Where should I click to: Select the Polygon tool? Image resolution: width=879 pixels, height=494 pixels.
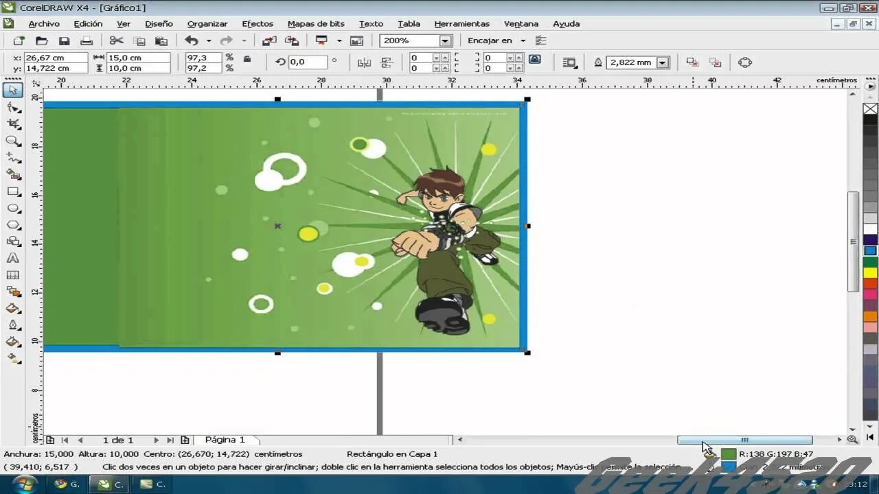(x=13, y=224)
